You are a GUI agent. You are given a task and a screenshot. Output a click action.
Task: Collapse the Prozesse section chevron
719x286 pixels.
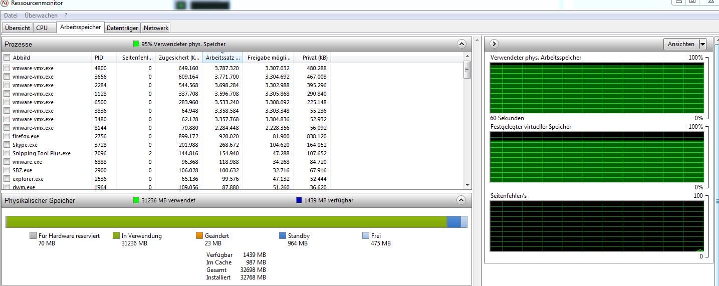[461, 44]
